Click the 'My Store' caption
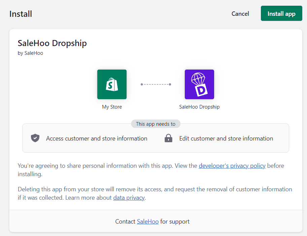This screenshot has width=307, height=236. tap(112, 107)
